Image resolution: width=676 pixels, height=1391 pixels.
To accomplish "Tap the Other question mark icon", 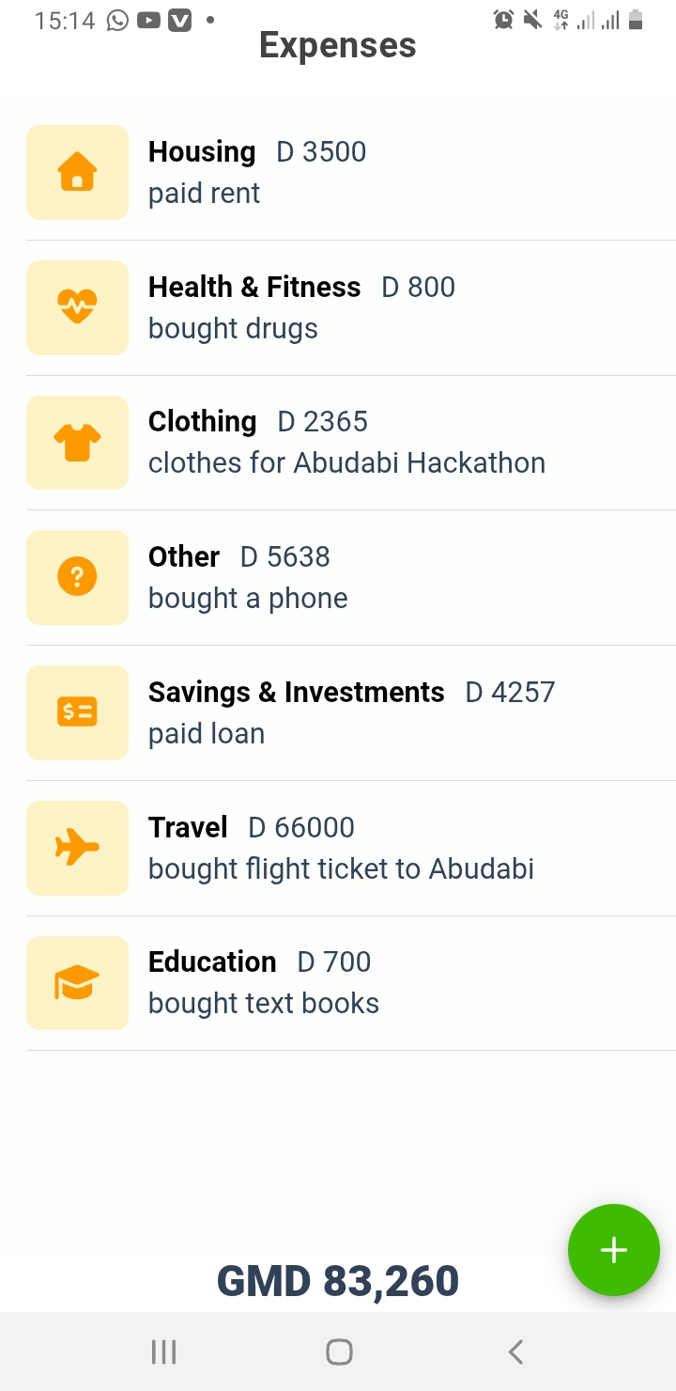I will coord(77,577).
